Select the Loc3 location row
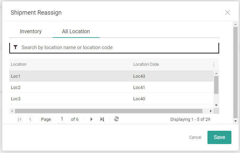The width and height of the screenshot is (240, 153). [x=111, y=99]
